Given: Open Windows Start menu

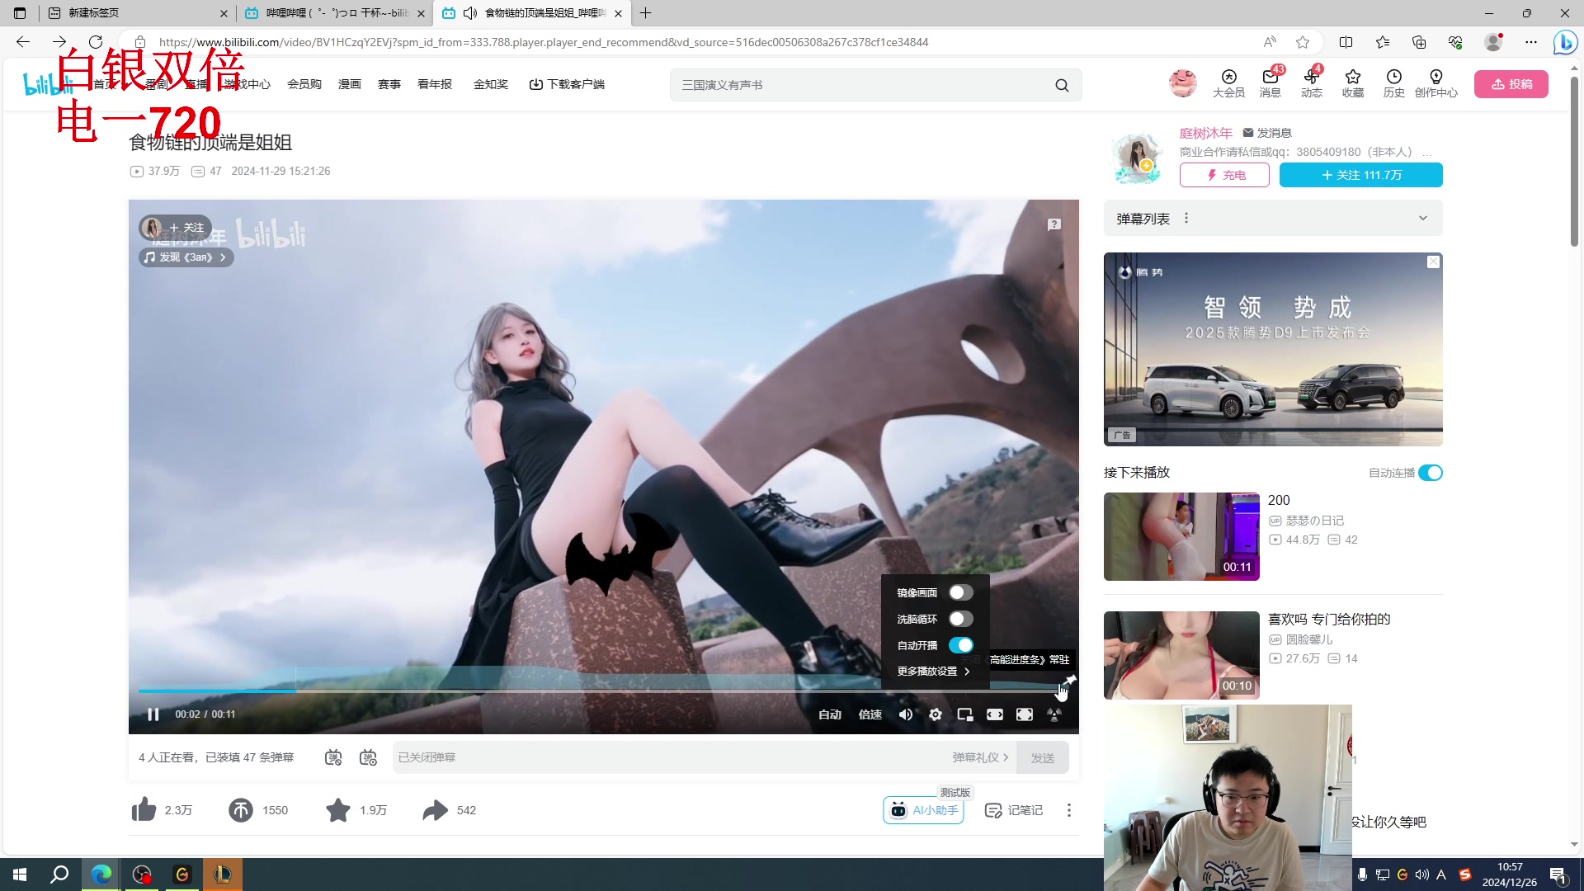Looking at the screenshot, I should coord(20,874).
